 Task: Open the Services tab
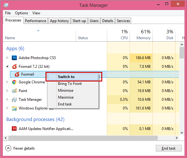pyautogui.click(x=123, y=21)
